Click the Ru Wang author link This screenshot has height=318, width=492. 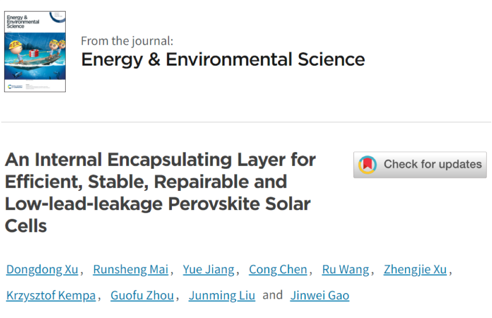(345, 269)
